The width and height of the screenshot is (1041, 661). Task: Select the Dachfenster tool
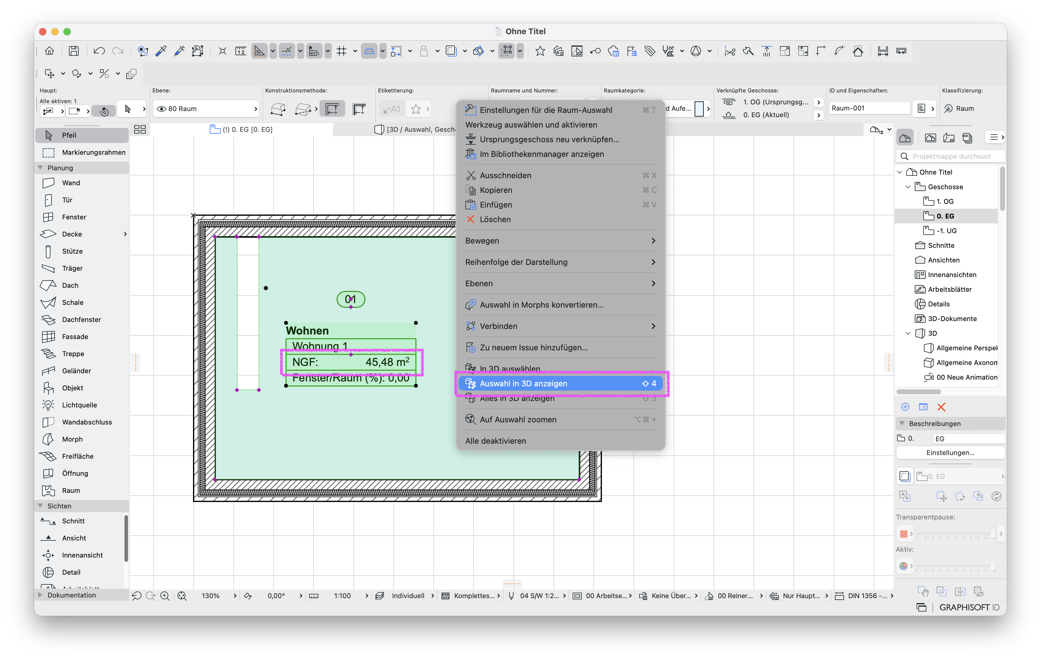[82, 320]
